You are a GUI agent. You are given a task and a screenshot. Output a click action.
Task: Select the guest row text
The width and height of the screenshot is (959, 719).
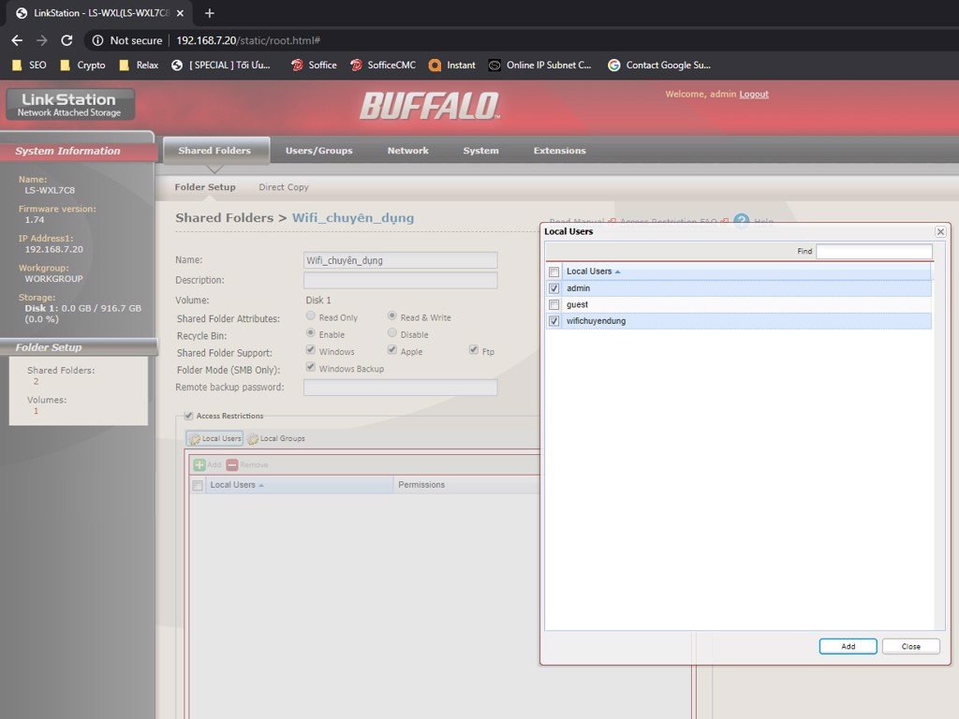coord(577,304)
